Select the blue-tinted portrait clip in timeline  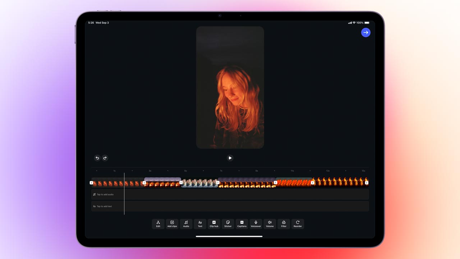pyautogui.click(x=199, y=183)
